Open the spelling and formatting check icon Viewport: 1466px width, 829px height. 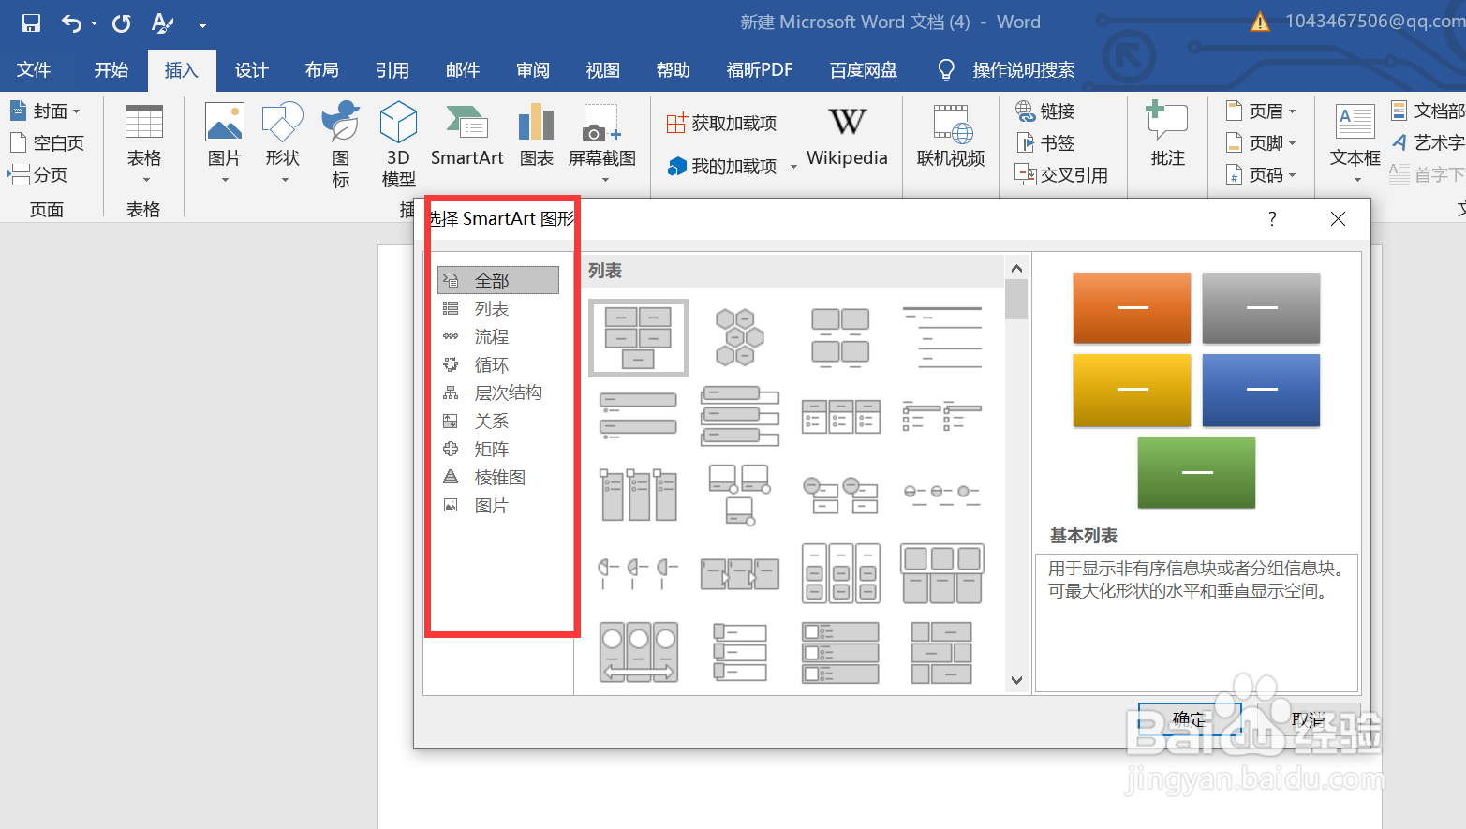[x=163, y=22]
